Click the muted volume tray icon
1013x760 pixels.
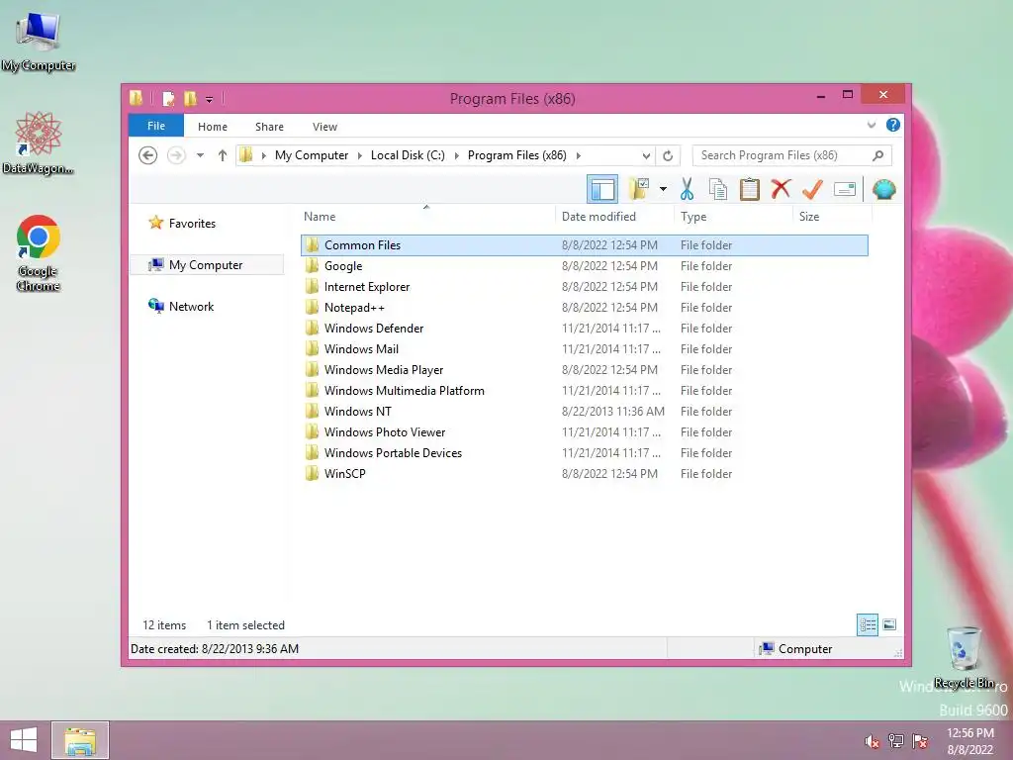873,741
